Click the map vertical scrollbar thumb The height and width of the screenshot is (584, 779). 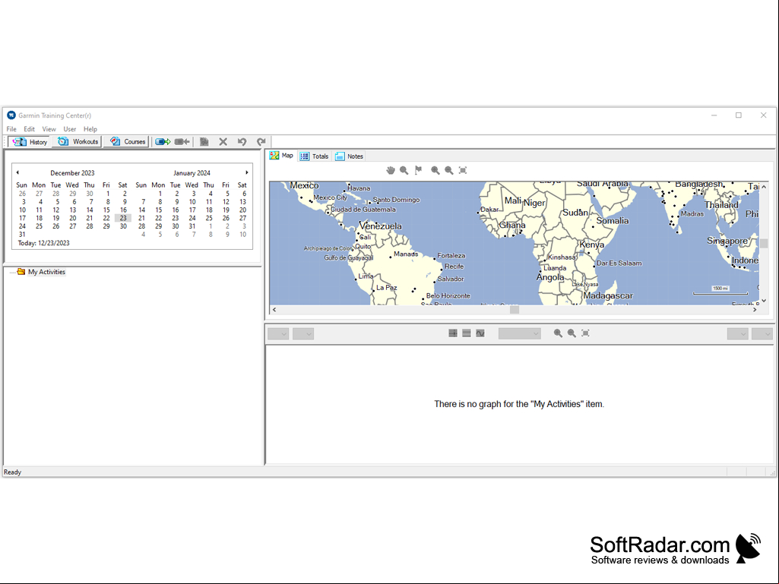coord(764,243)
